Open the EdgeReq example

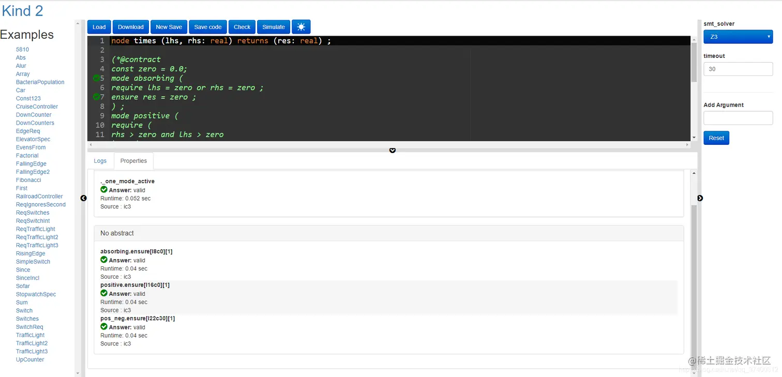[28, 131]
